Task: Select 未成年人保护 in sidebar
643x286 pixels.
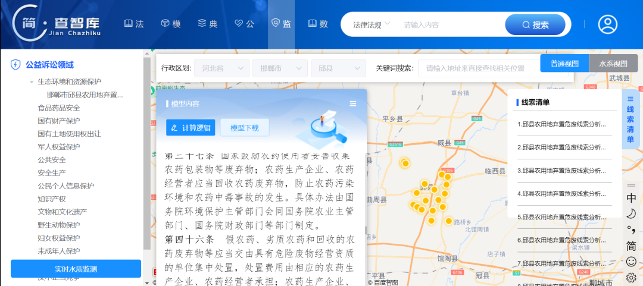Action: point(58,251)
